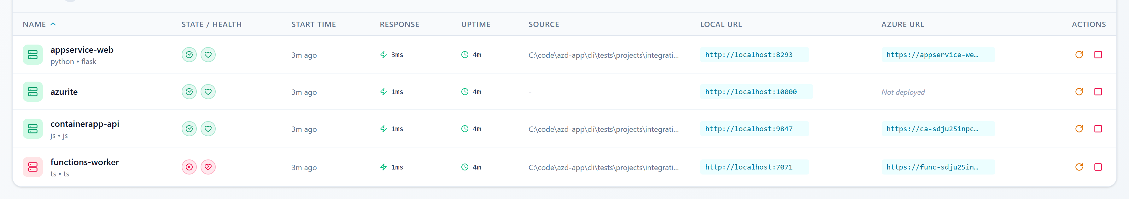Click the containerapp-api server icon
The height and width of the screenshot is (199, 1129).
pyautogui.click(x=33, y=129)
